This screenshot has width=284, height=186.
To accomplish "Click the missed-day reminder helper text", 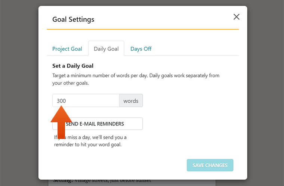I will [x=90, y=141].
